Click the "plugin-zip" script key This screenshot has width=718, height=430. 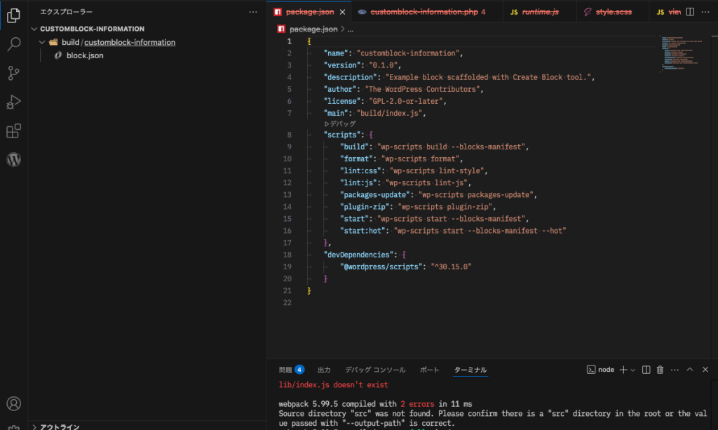click(365, 206)
